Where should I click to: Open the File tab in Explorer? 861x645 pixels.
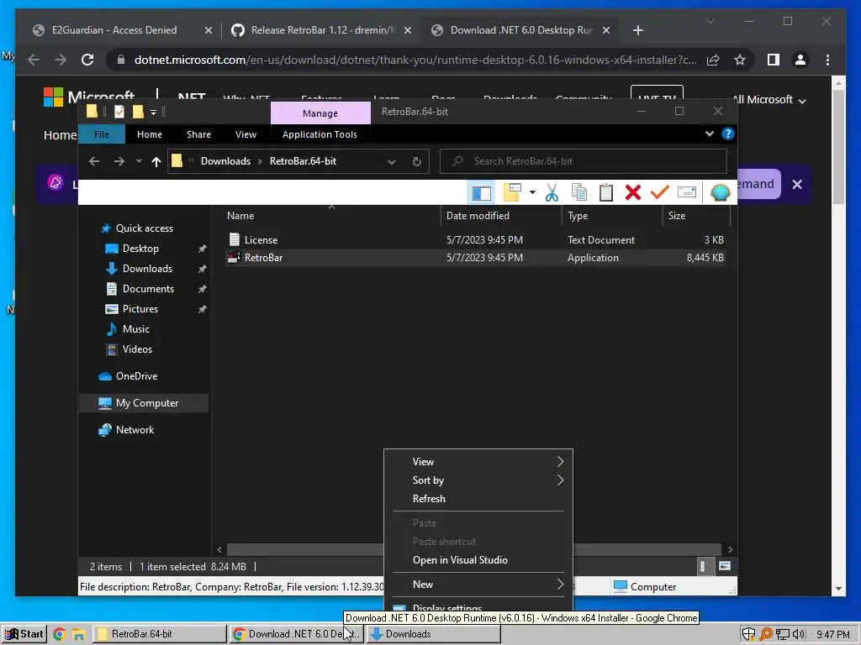pyautogui.click(x=102, y=134)
